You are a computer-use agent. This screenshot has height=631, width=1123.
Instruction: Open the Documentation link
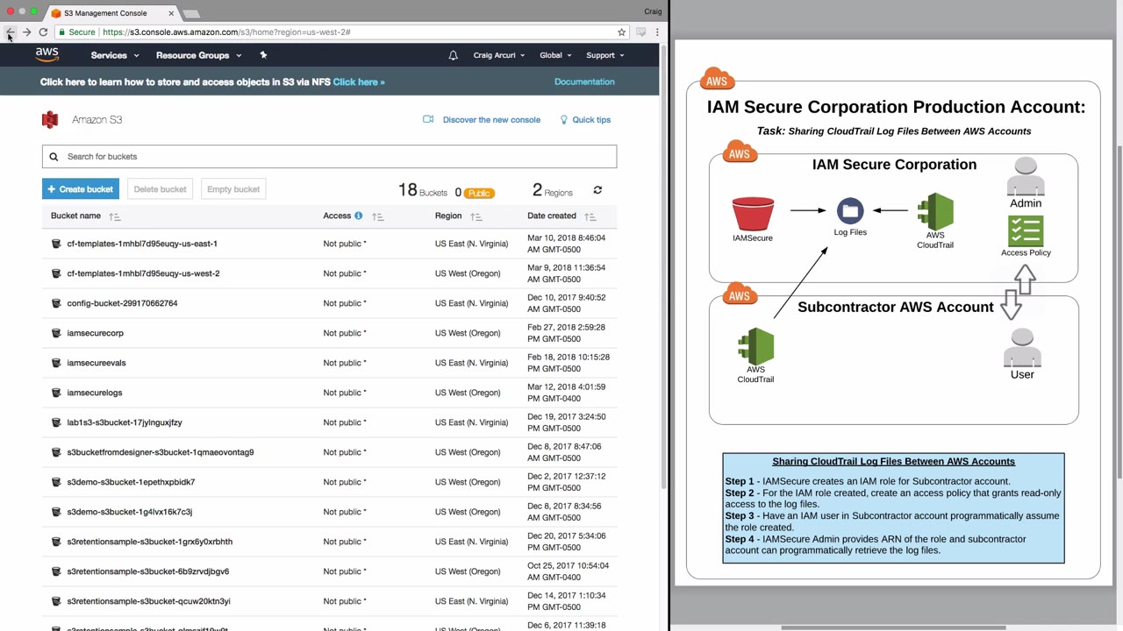584,82
